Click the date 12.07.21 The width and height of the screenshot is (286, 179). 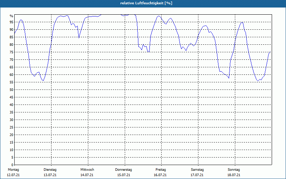pos(13,175)
